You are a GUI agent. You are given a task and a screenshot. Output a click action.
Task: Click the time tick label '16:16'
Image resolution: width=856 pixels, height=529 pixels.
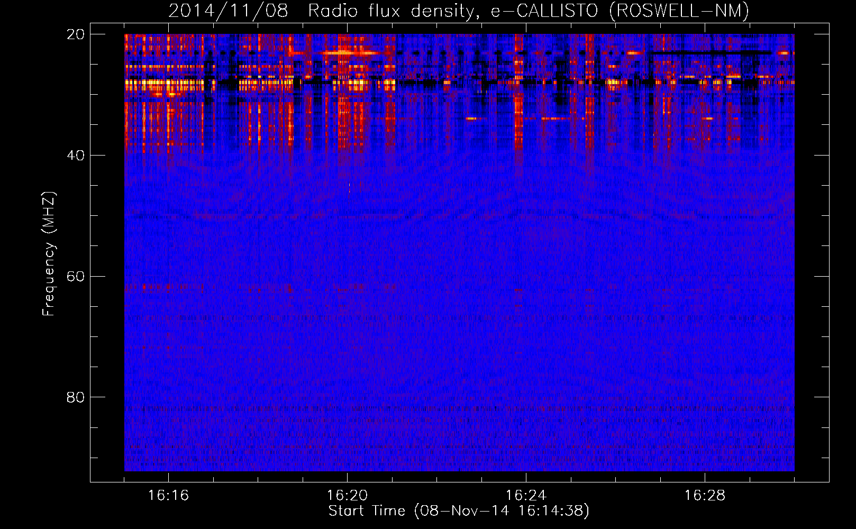[x=168, y=496]
